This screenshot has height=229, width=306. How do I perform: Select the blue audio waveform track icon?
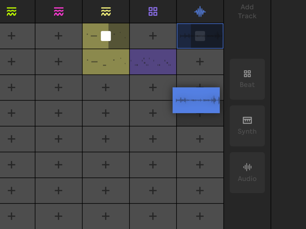(x=200, y=12)
